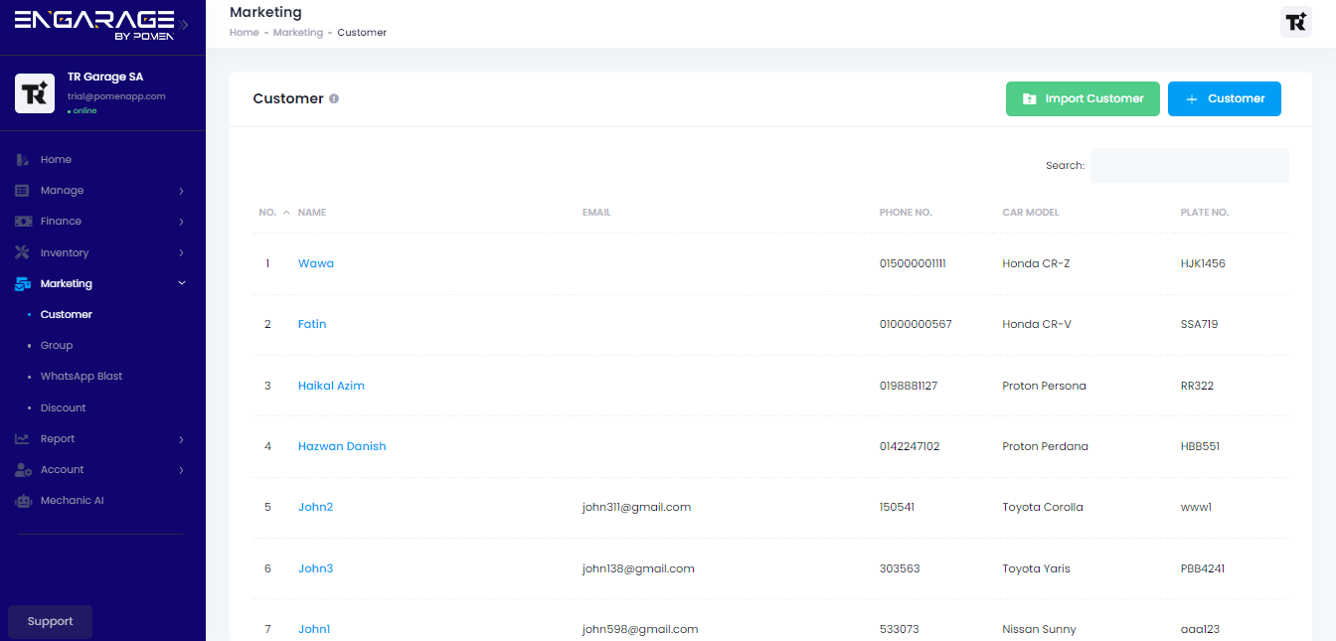1336x641 pixels.
Task: Click the Account user icon in sidebar
Action: tap(22, 469)
